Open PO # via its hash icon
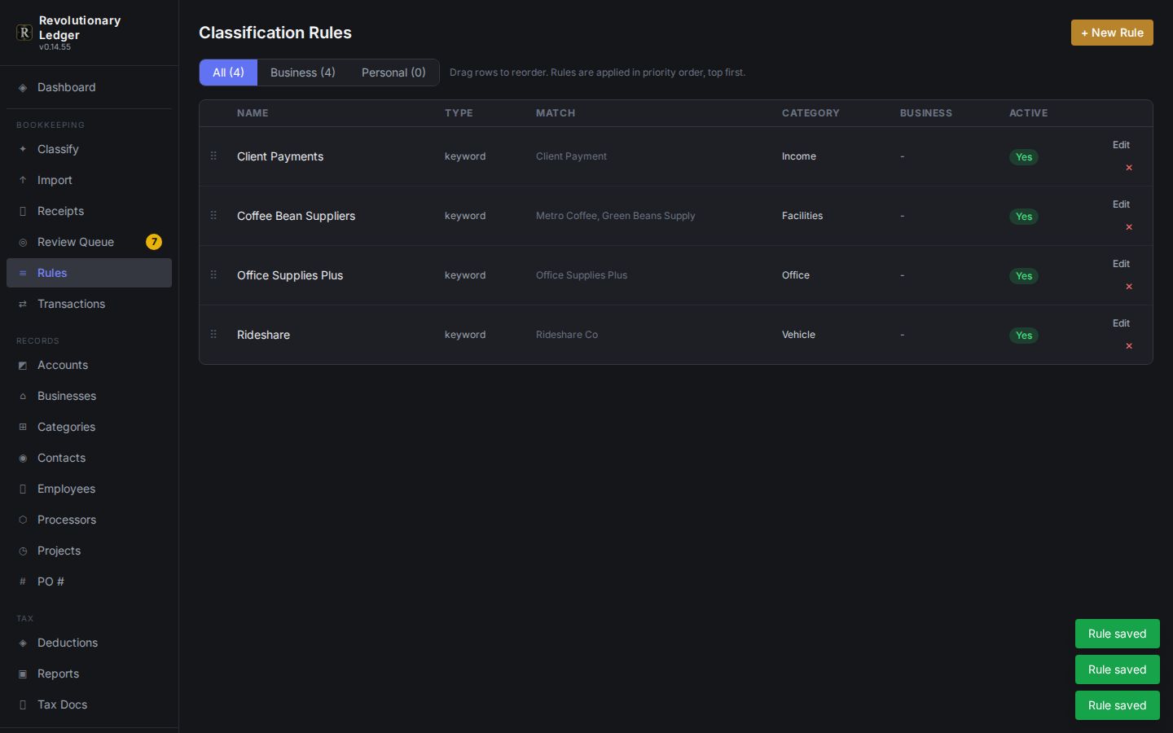The height and width of the screenshot is (733, 1173). (23, 582)
